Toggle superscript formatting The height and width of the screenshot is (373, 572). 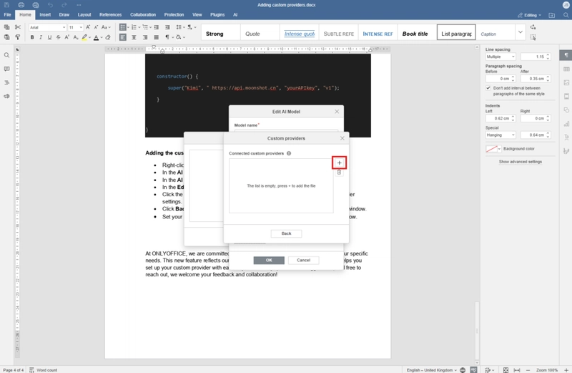(67, 37)
